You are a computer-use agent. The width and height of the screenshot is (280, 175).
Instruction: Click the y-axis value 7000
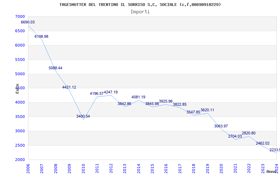pyautogui.click(x=21, y=16)
